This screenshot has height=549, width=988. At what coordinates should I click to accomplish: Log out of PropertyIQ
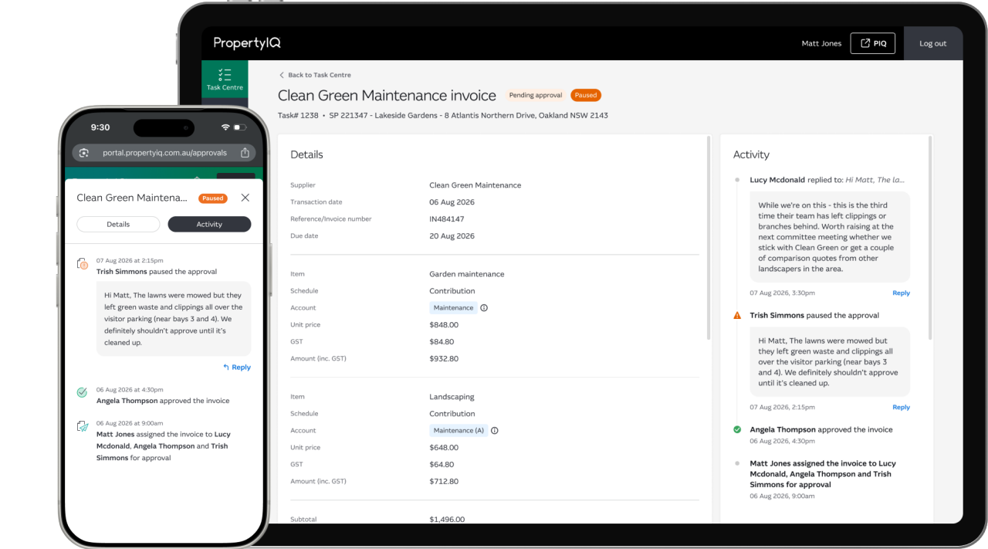[x=932, y=43]
